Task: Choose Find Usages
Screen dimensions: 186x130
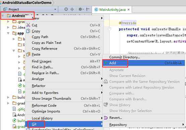Action: point(64,61)
